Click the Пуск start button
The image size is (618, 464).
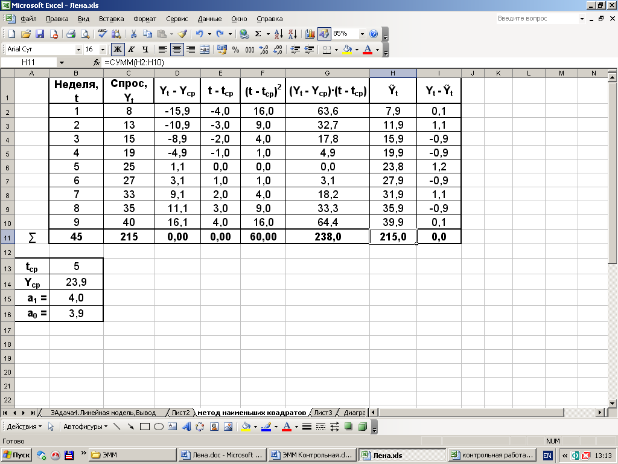click(x=16, y=455)
